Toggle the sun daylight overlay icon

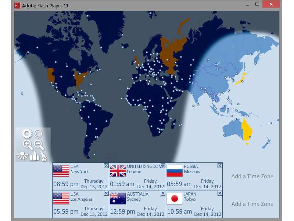coord(22,156)
